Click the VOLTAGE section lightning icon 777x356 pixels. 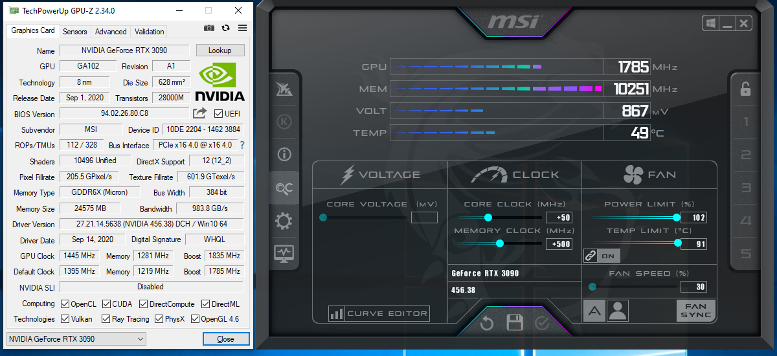pyautogui.click(x=348, y=175)
